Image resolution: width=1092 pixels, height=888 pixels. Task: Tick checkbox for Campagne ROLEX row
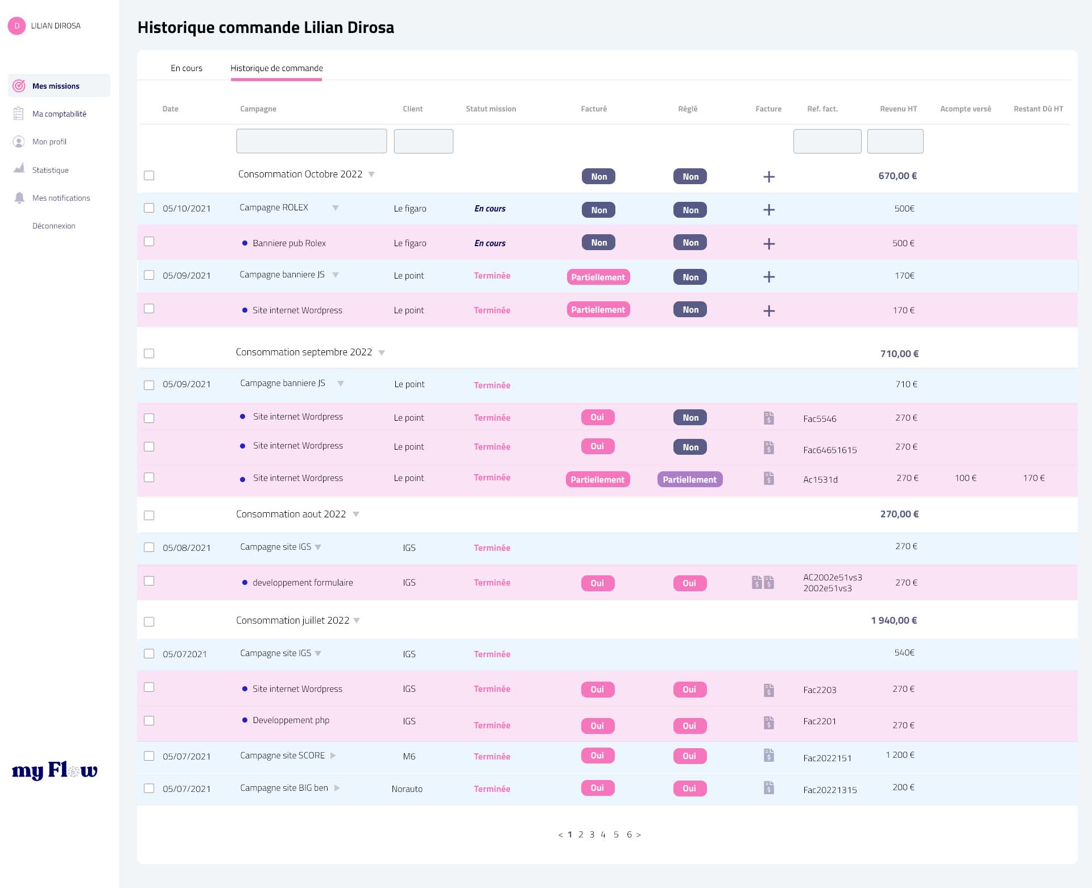[x=149, y=208]
